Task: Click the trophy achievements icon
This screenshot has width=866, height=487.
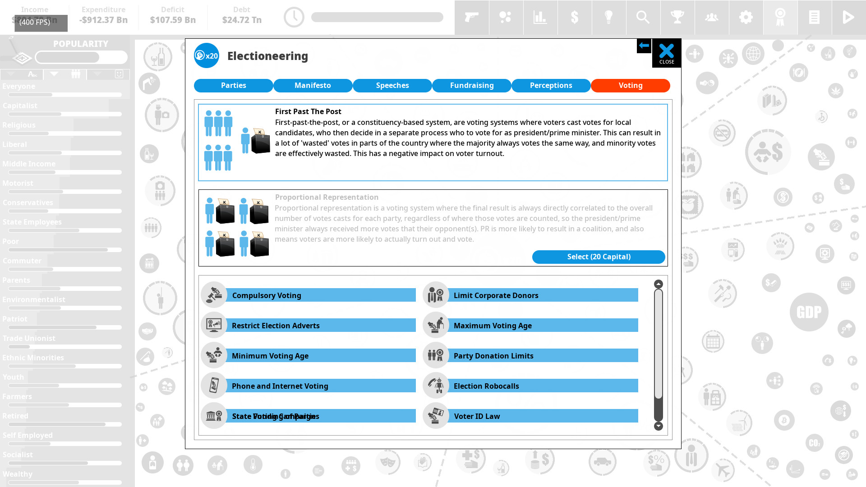Action: [677, 17]
